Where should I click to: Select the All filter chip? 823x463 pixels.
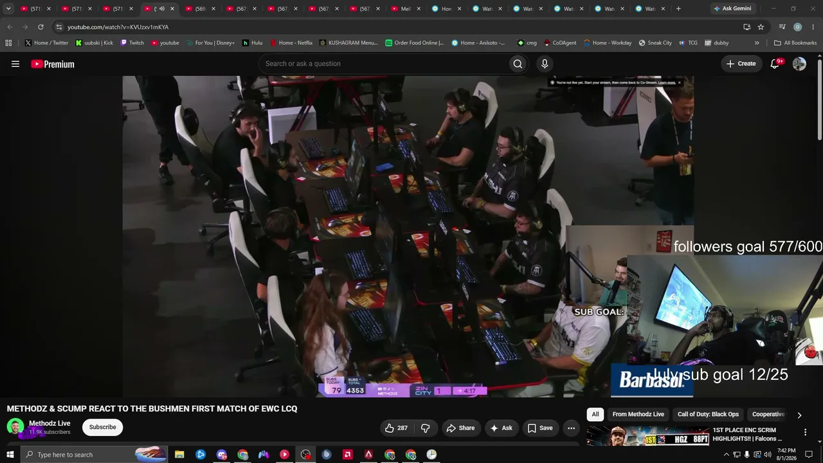(x=595, y=415)
